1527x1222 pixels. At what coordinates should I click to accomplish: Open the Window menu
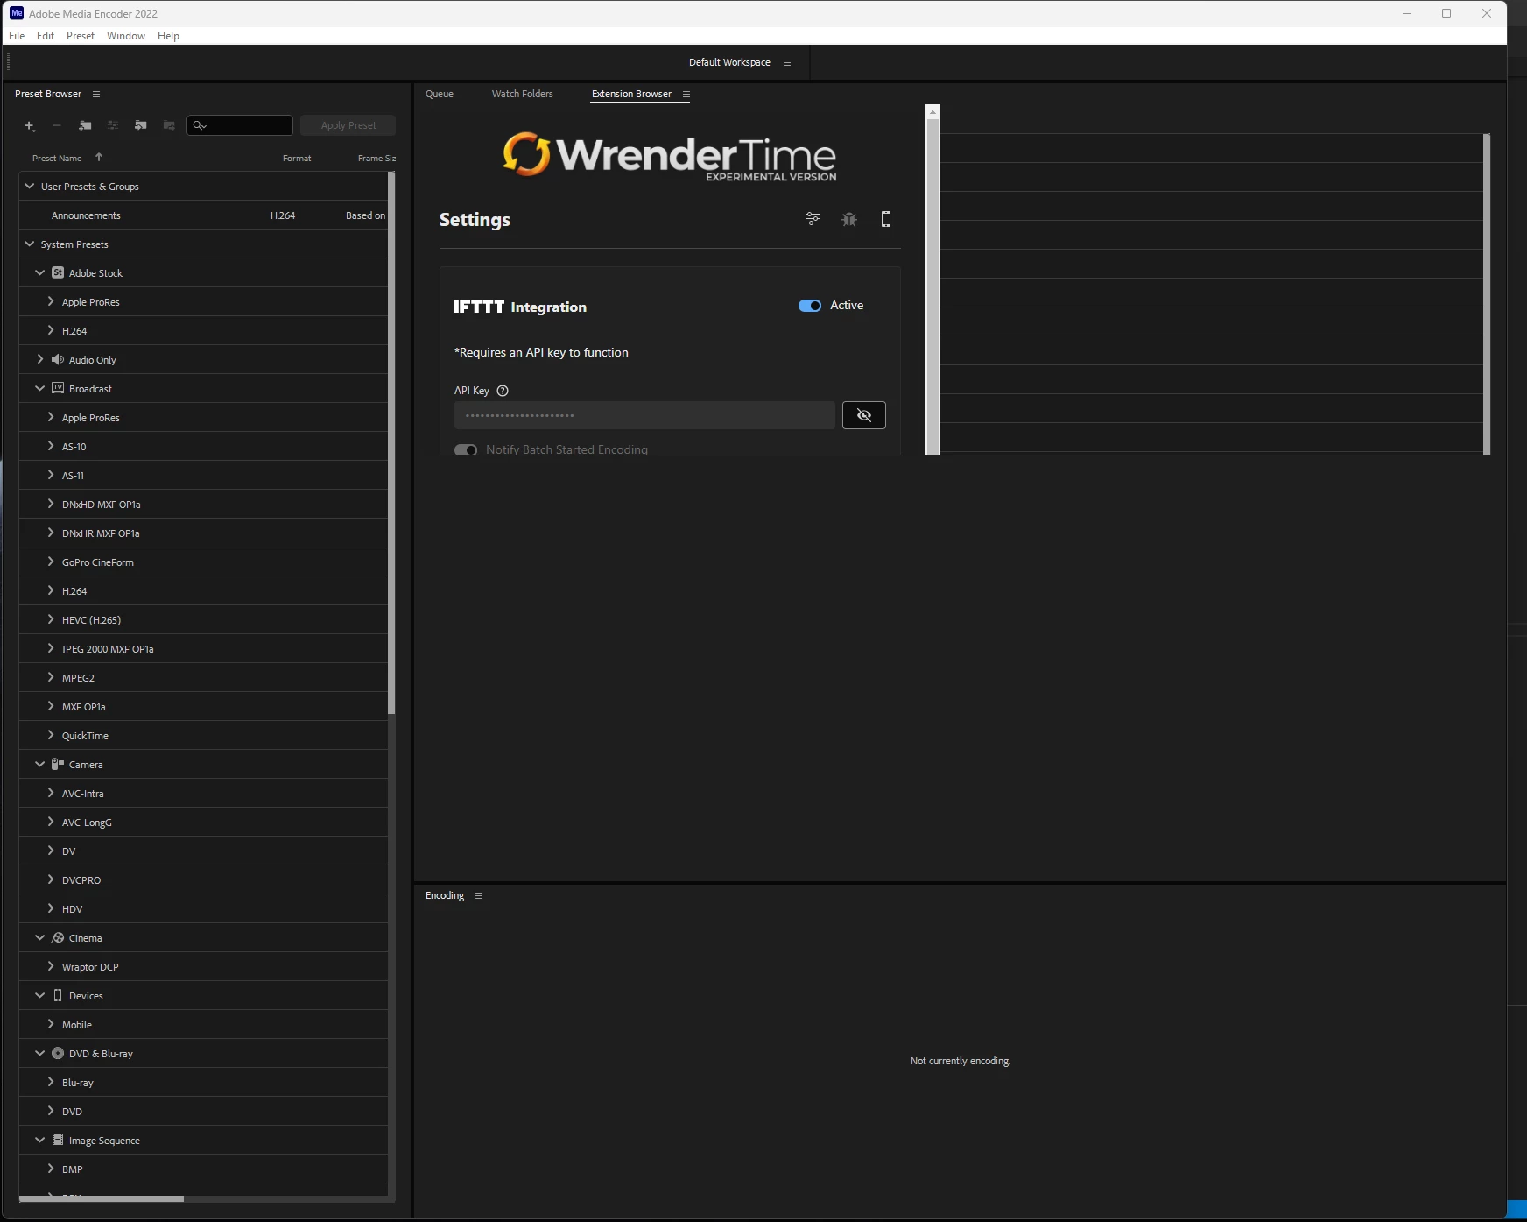tap(126, 36)
